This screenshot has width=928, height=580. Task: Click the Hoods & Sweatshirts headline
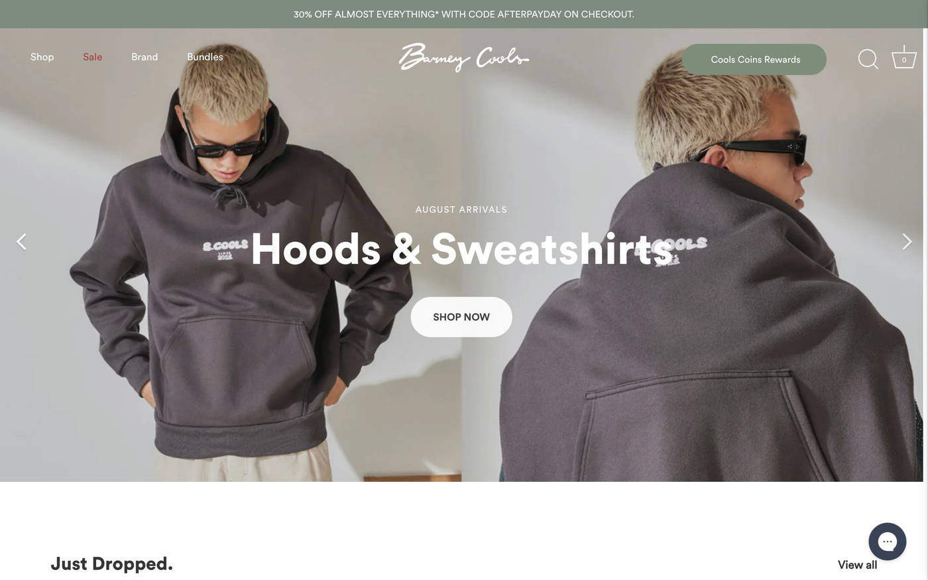pyautogui.click(x=461, y=249)
